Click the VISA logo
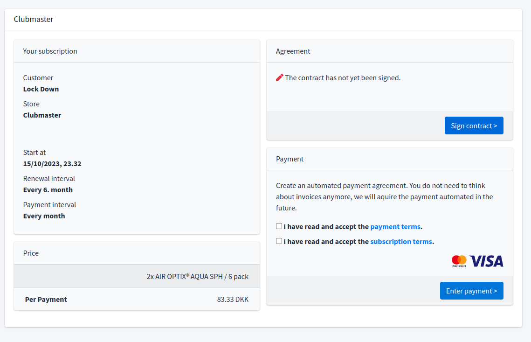Screen dimensions: 531x342 pyautogui.click(x=487, y=261)
